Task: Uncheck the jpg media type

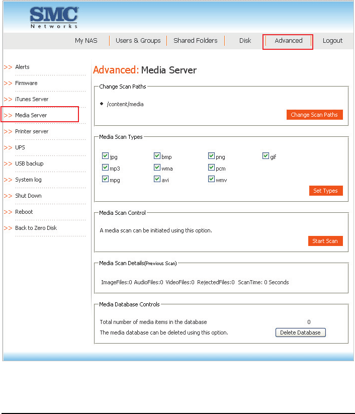Action: pyautogui.click(x=105, y=156)
